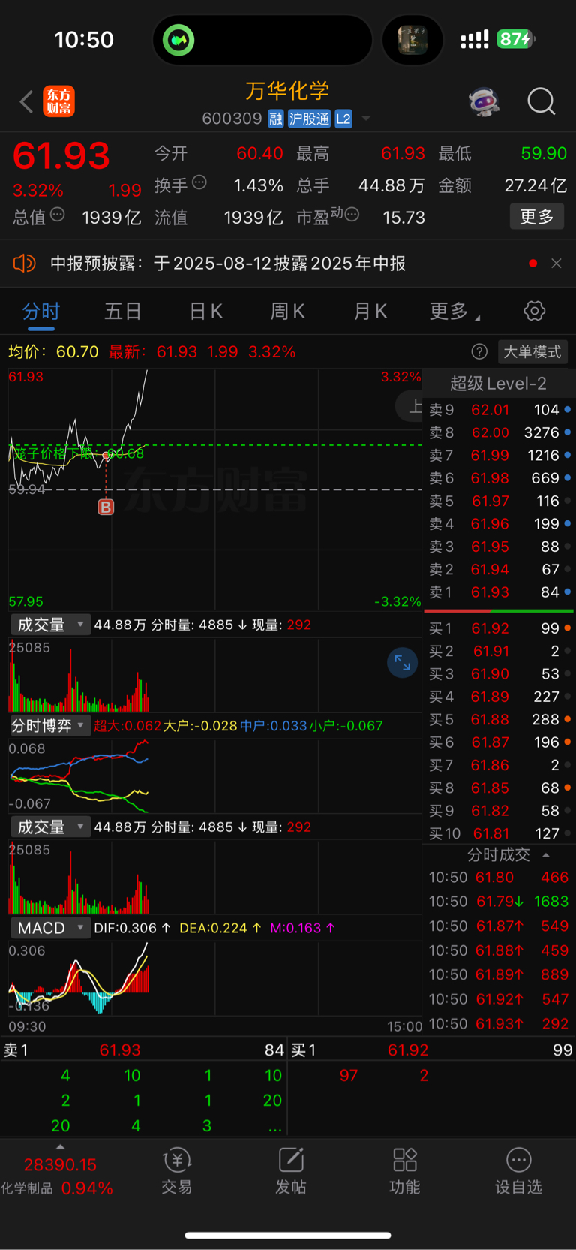The height and width of the screenshot is (1250, 576).
Task: Tap the L2 level badge
Action: (x=343, y=119)
